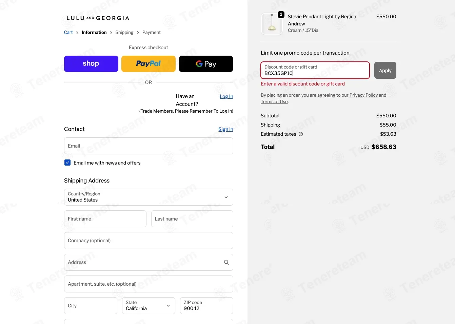This screenshot has height=324, width=455.
Task: Open the Estimated taxes help icon
Action: pyautogui.click(x=301, y=134)
